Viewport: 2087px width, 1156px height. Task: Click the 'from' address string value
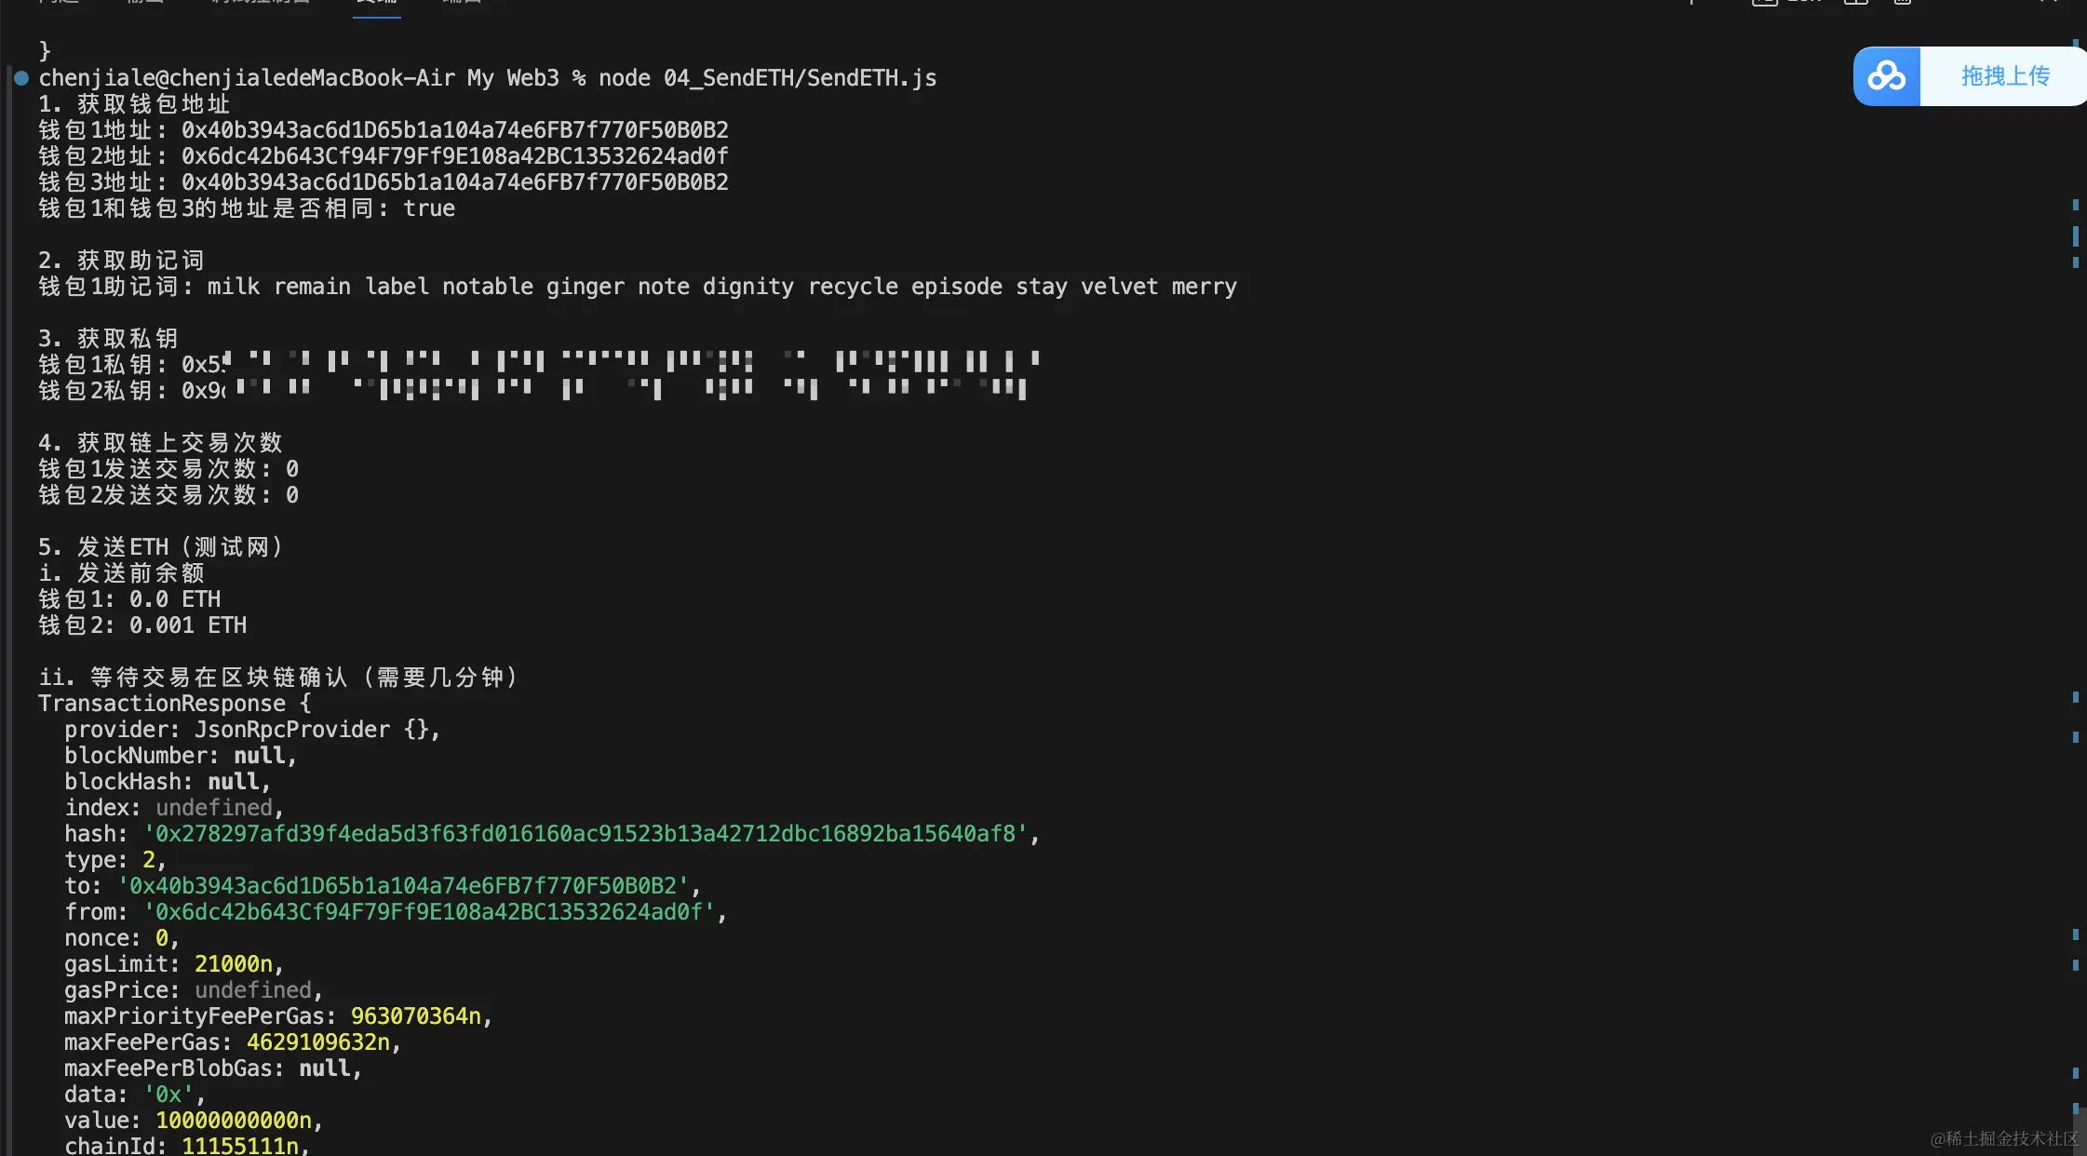[429, 912]
